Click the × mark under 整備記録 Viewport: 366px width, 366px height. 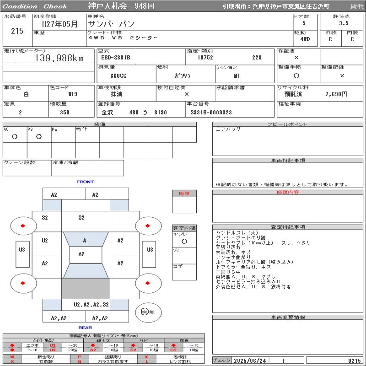click(342, 75)
